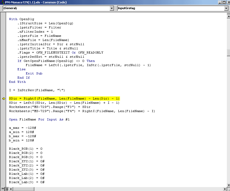Click the '.lpstrTitle = Title & strNull' line
This screenshot has height=191, width=230.
48,48
